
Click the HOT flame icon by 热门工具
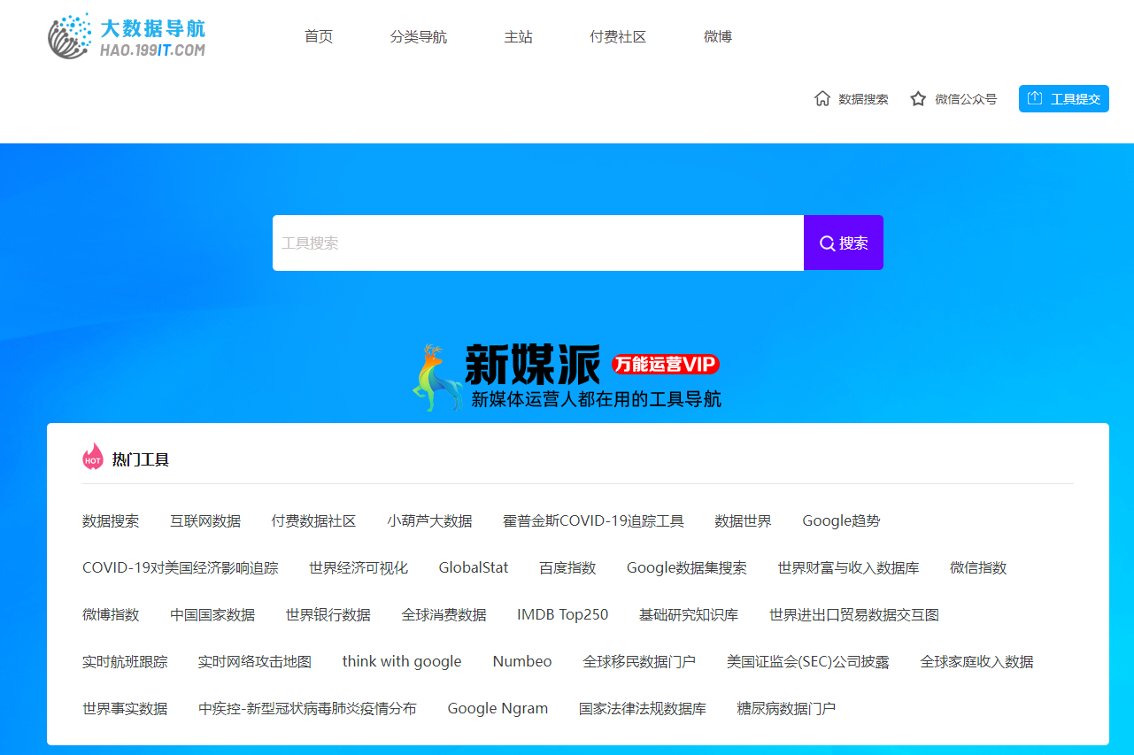coord(93,457)
